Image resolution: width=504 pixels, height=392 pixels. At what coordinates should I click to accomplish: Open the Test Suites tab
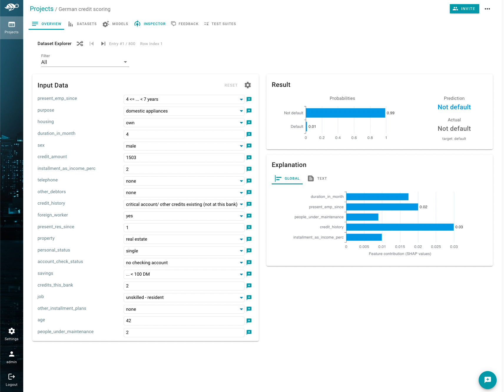pos(220,24)
